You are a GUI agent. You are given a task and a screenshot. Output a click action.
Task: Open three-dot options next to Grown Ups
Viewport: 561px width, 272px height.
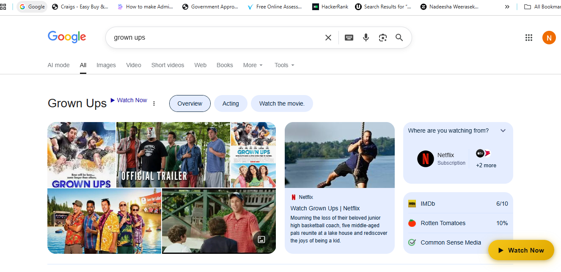click(x=154, y=103)
